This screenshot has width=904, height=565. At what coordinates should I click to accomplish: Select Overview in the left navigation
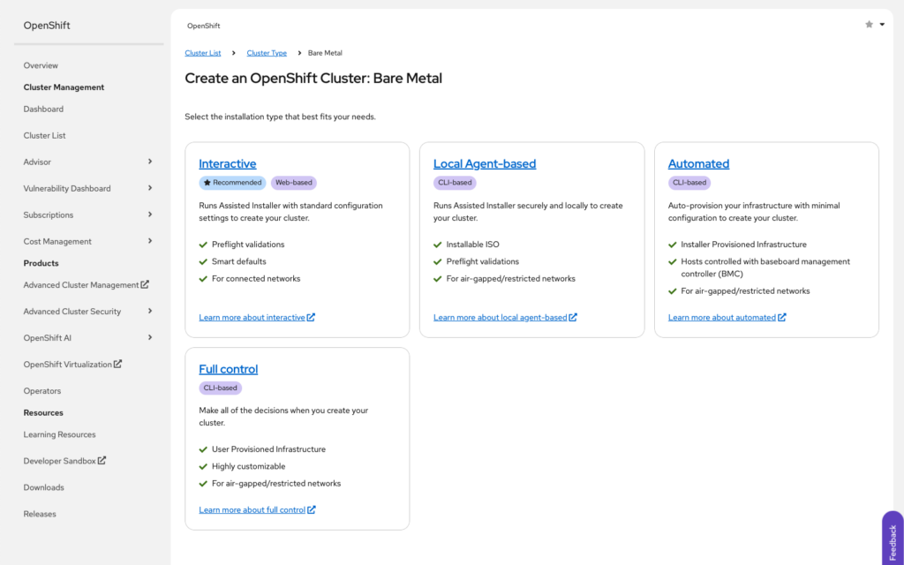41,65
